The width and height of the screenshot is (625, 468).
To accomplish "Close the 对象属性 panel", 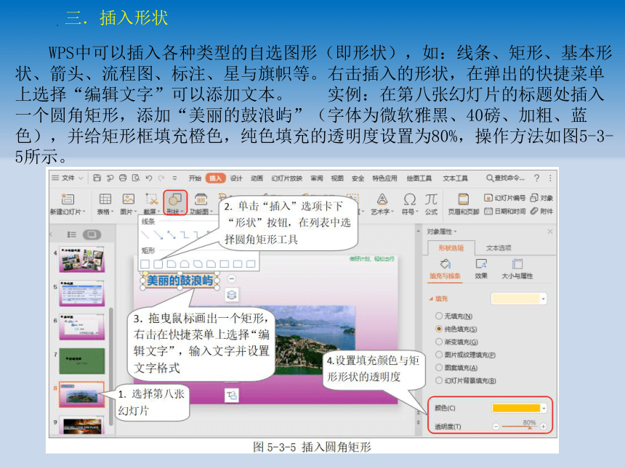I will (x=550, y=231).
